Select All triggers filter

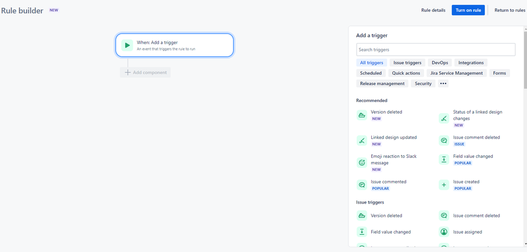point(371,63)
